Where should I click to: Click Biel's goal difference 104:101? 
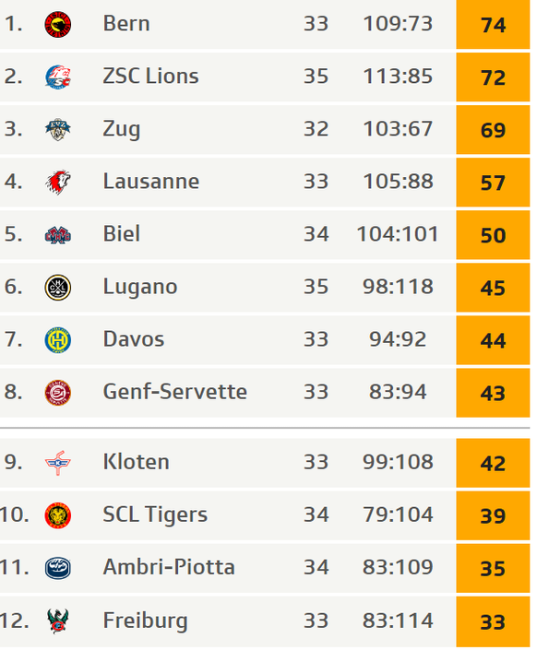(x=398, y=234)
